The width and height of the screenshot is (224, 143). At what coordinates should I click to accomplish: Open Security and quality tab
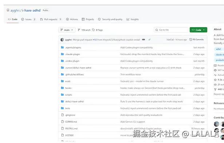(110, 19)
